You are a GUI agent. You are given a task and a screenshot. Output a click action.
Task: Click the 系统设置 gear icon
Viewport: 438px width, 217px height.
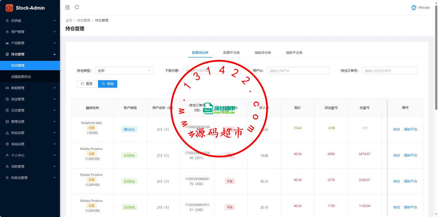(x=7, y=144)
